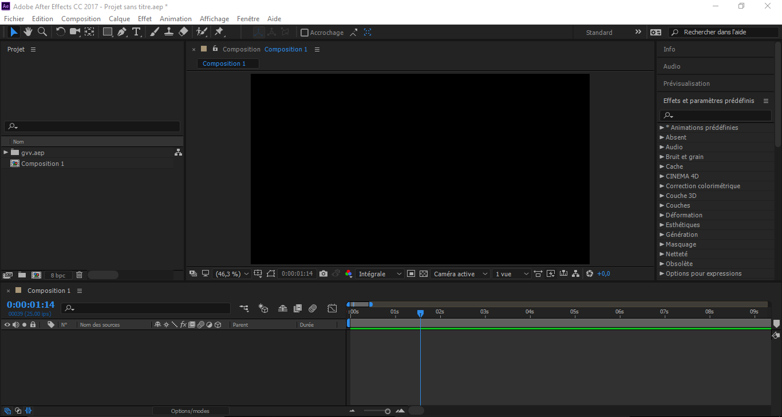Select the Eraser tool
Screen dimensions: 782x417
183,32
